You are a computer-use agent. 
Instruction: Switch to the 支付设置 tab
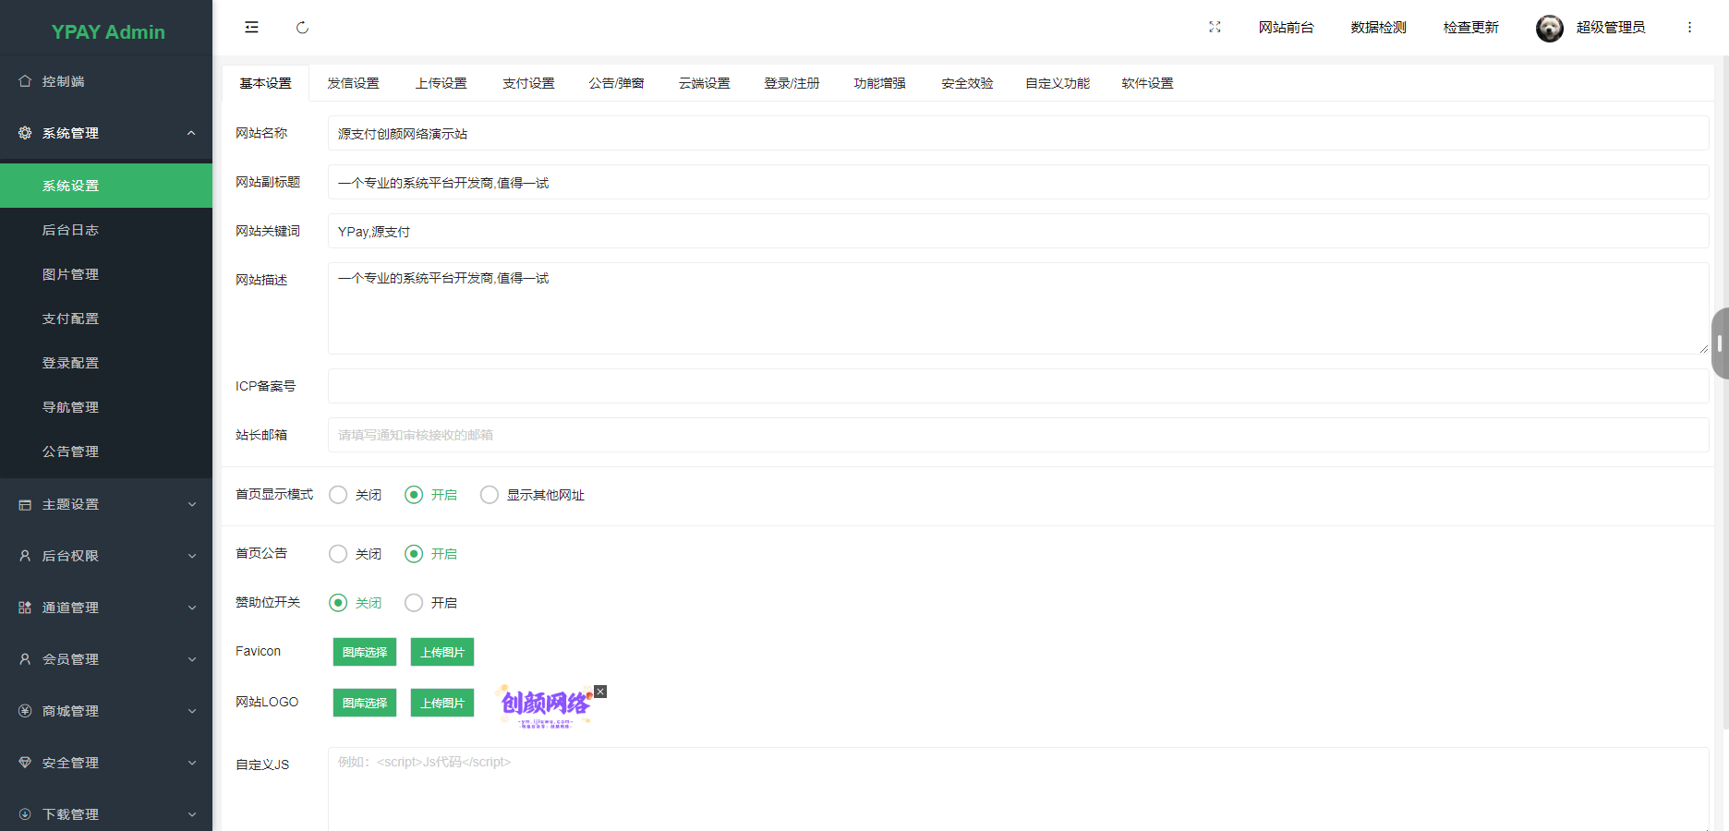(528, 83)
